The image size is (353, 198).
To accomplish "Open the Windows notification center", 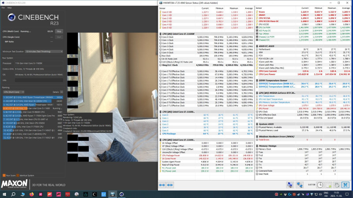I will coord(347,194).
